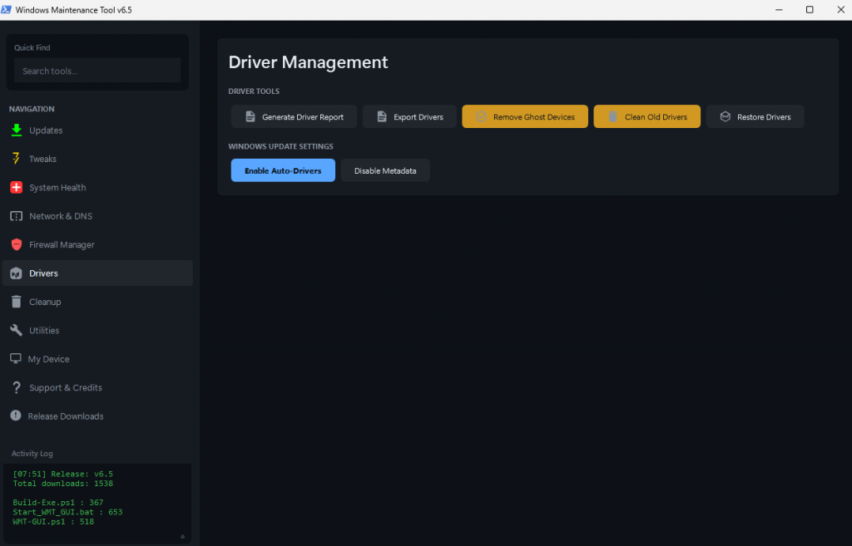Click the Clean Old Drivers button
Viewport: 852px width, 546px height.
click(x=647, y=116)
